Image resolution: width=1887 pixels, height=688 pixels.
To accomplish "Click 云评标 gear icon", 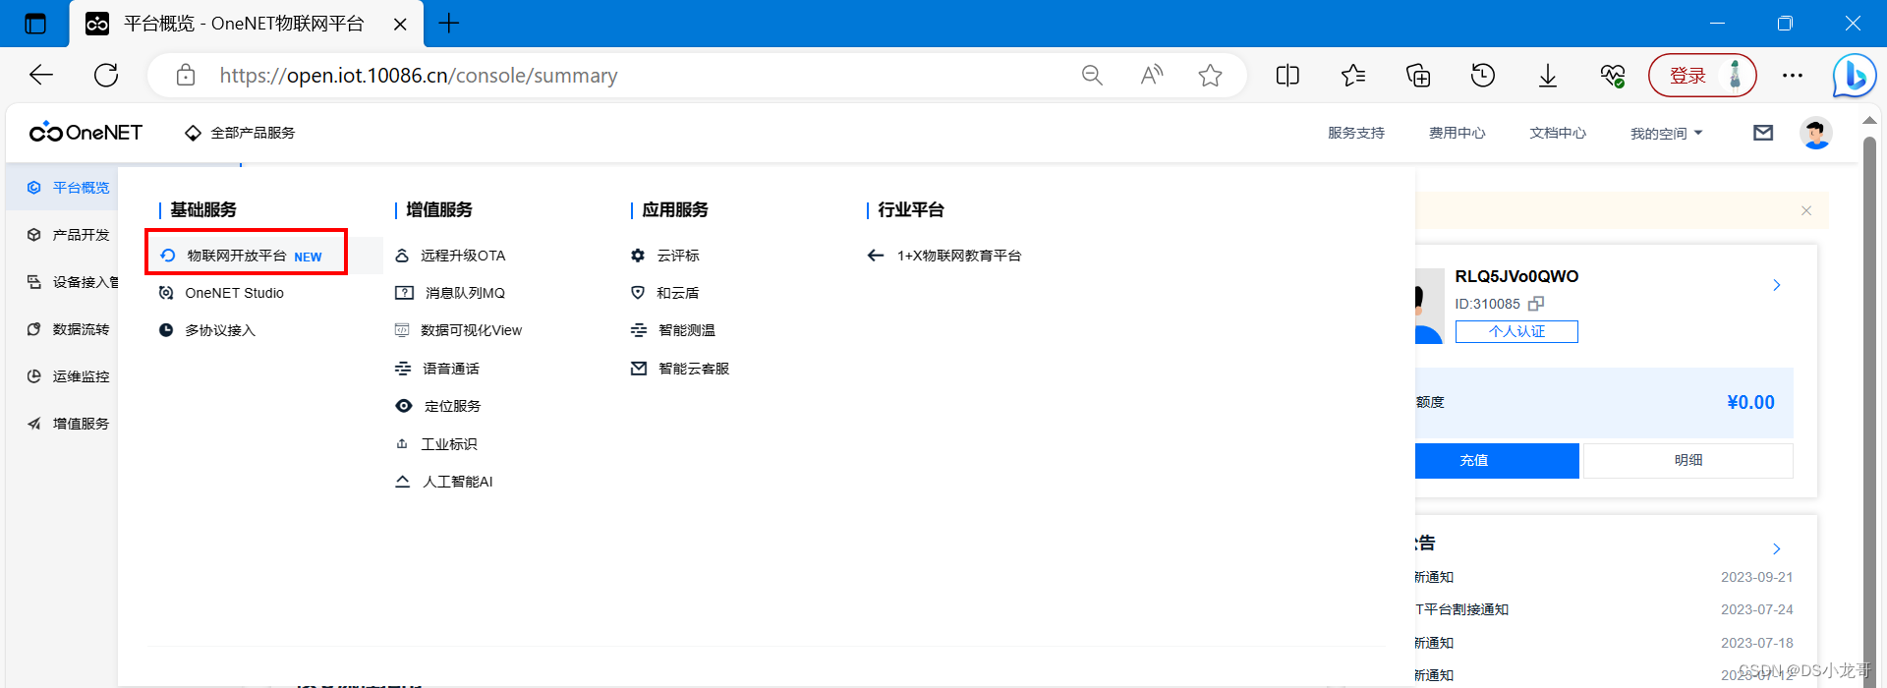I will click(x=638, y=256).
